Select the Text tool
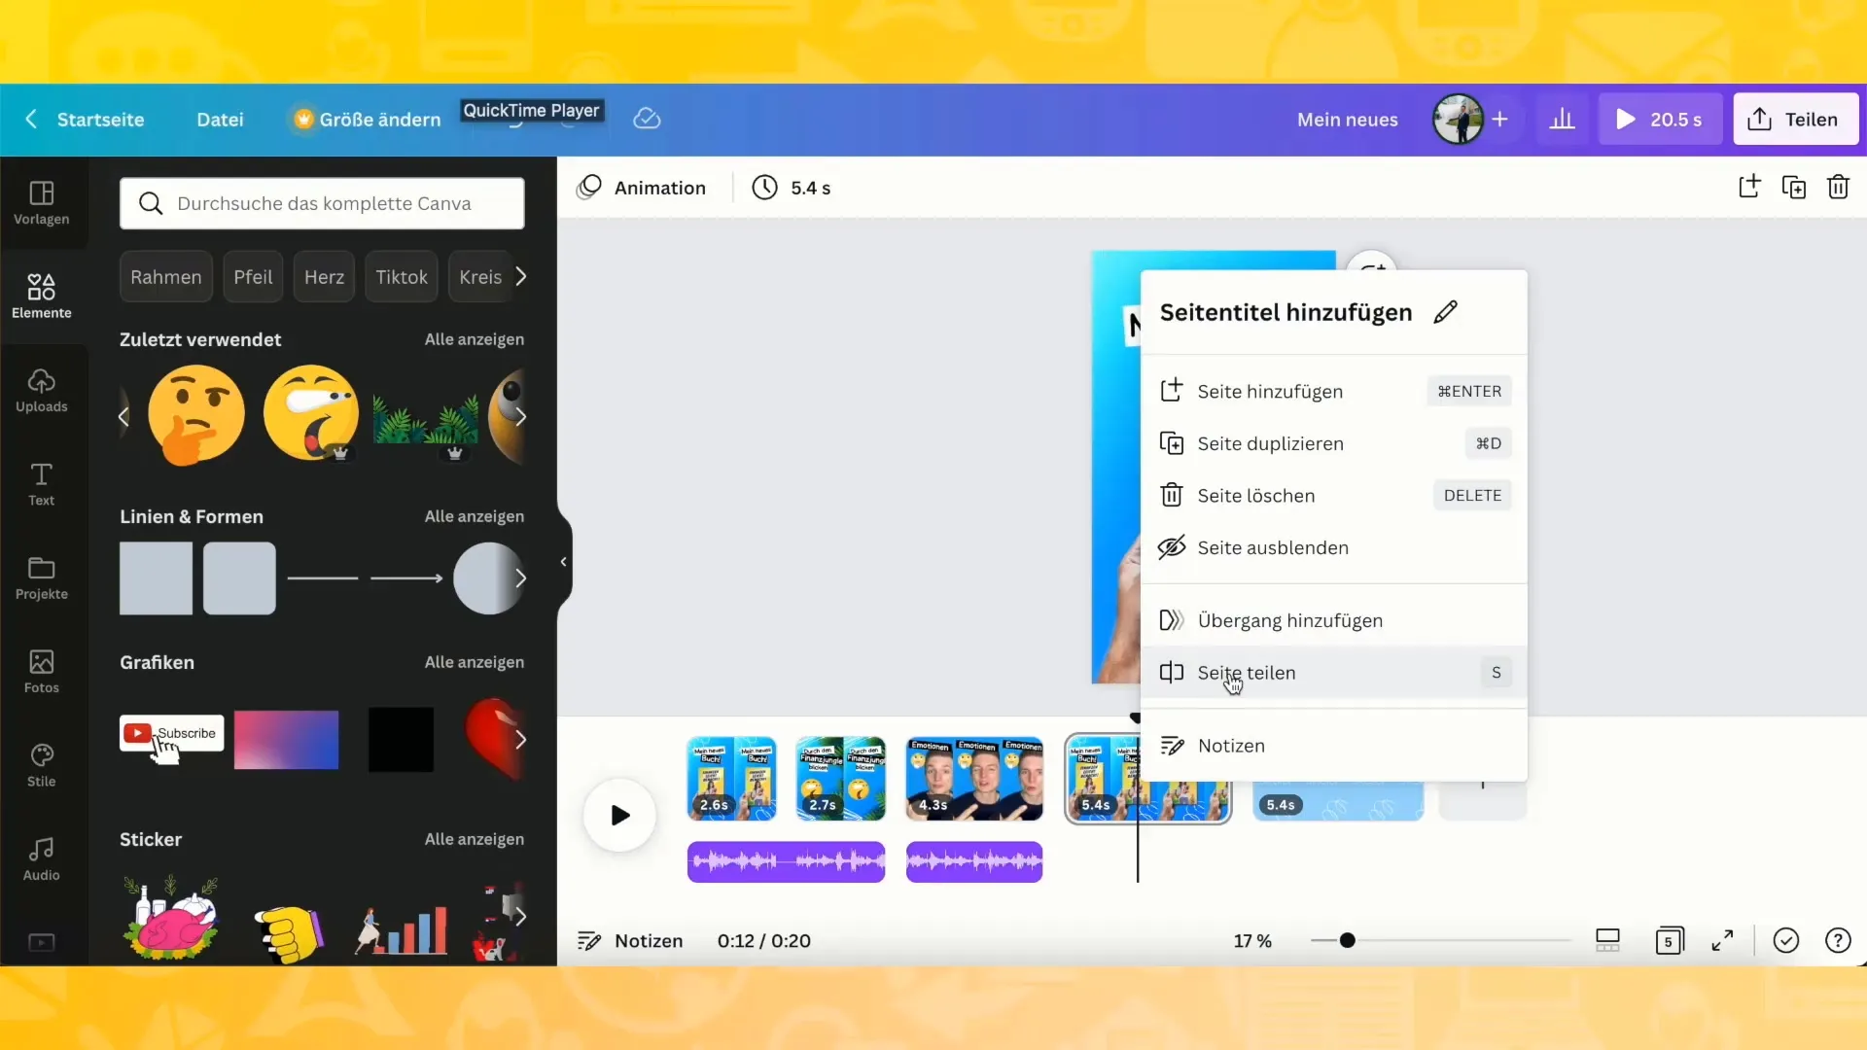1867x1050 pixels. [x=40, y=484]
